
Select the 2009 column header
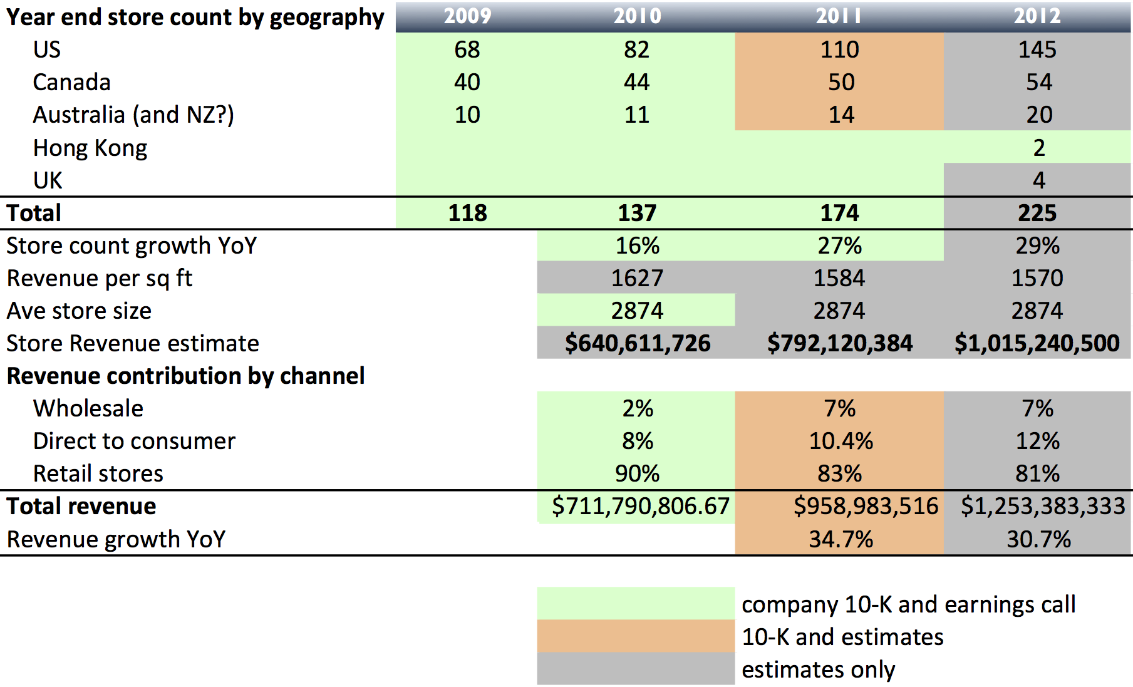click(467, 16)
